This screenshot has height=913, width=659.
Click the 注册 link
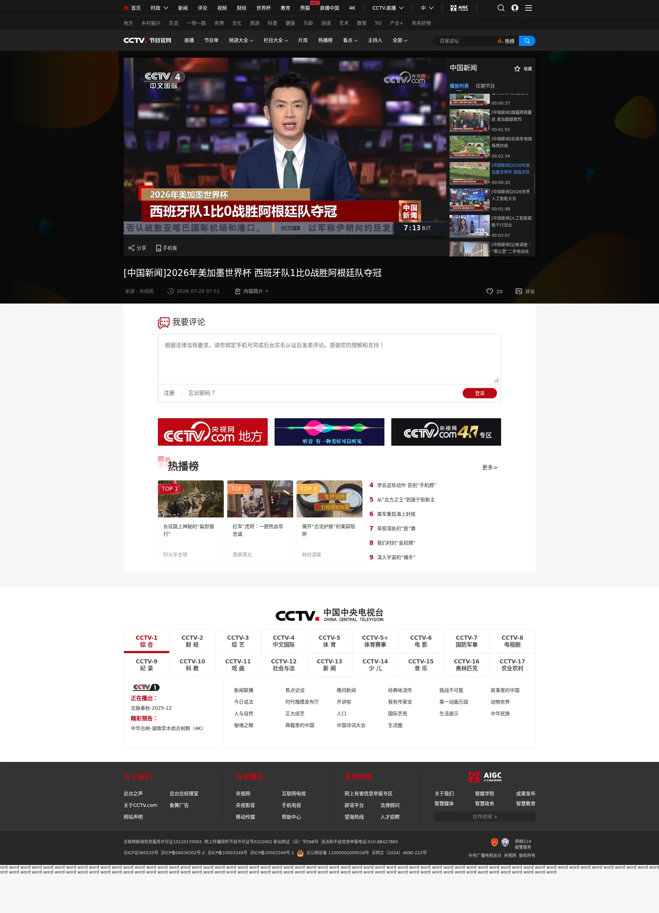(169, 393)
